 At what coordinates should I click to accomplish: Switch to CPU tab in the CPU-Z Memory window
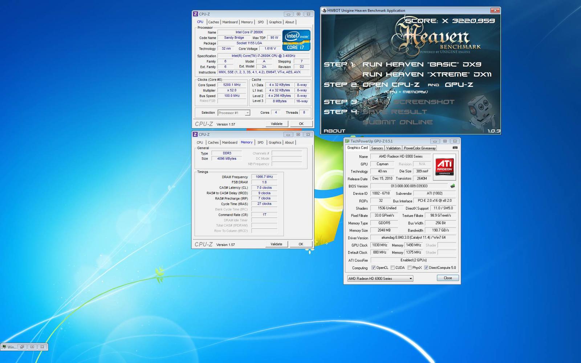(x=200, y=142)
